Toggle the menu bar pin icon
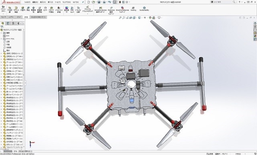257x155 pixels. 83,2
